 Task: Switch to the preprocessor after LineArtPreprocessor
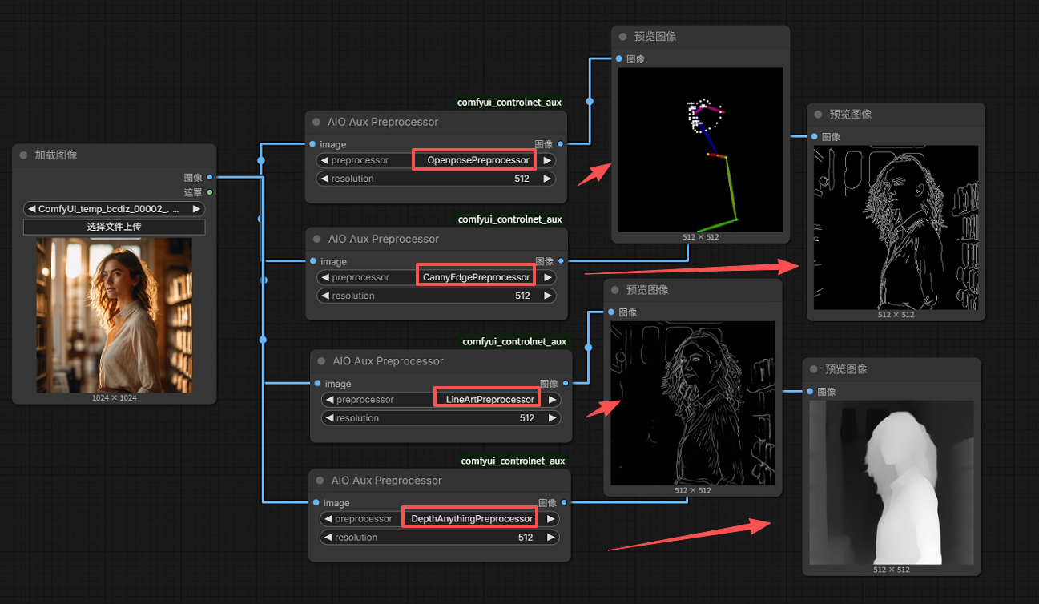(x=552, y=400)
